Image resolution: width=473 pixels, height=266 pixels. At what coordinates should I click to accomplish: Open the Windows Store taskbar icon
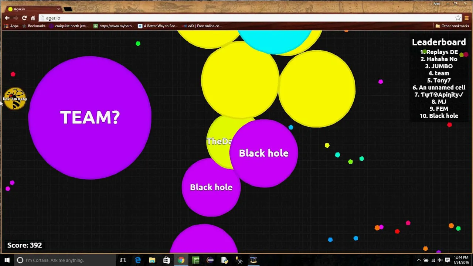(x=167, y=260)
